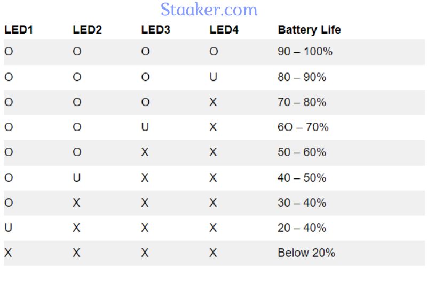The image size is (427, 284).
Task: Click the LED1 column header
Action: point(19,30)
